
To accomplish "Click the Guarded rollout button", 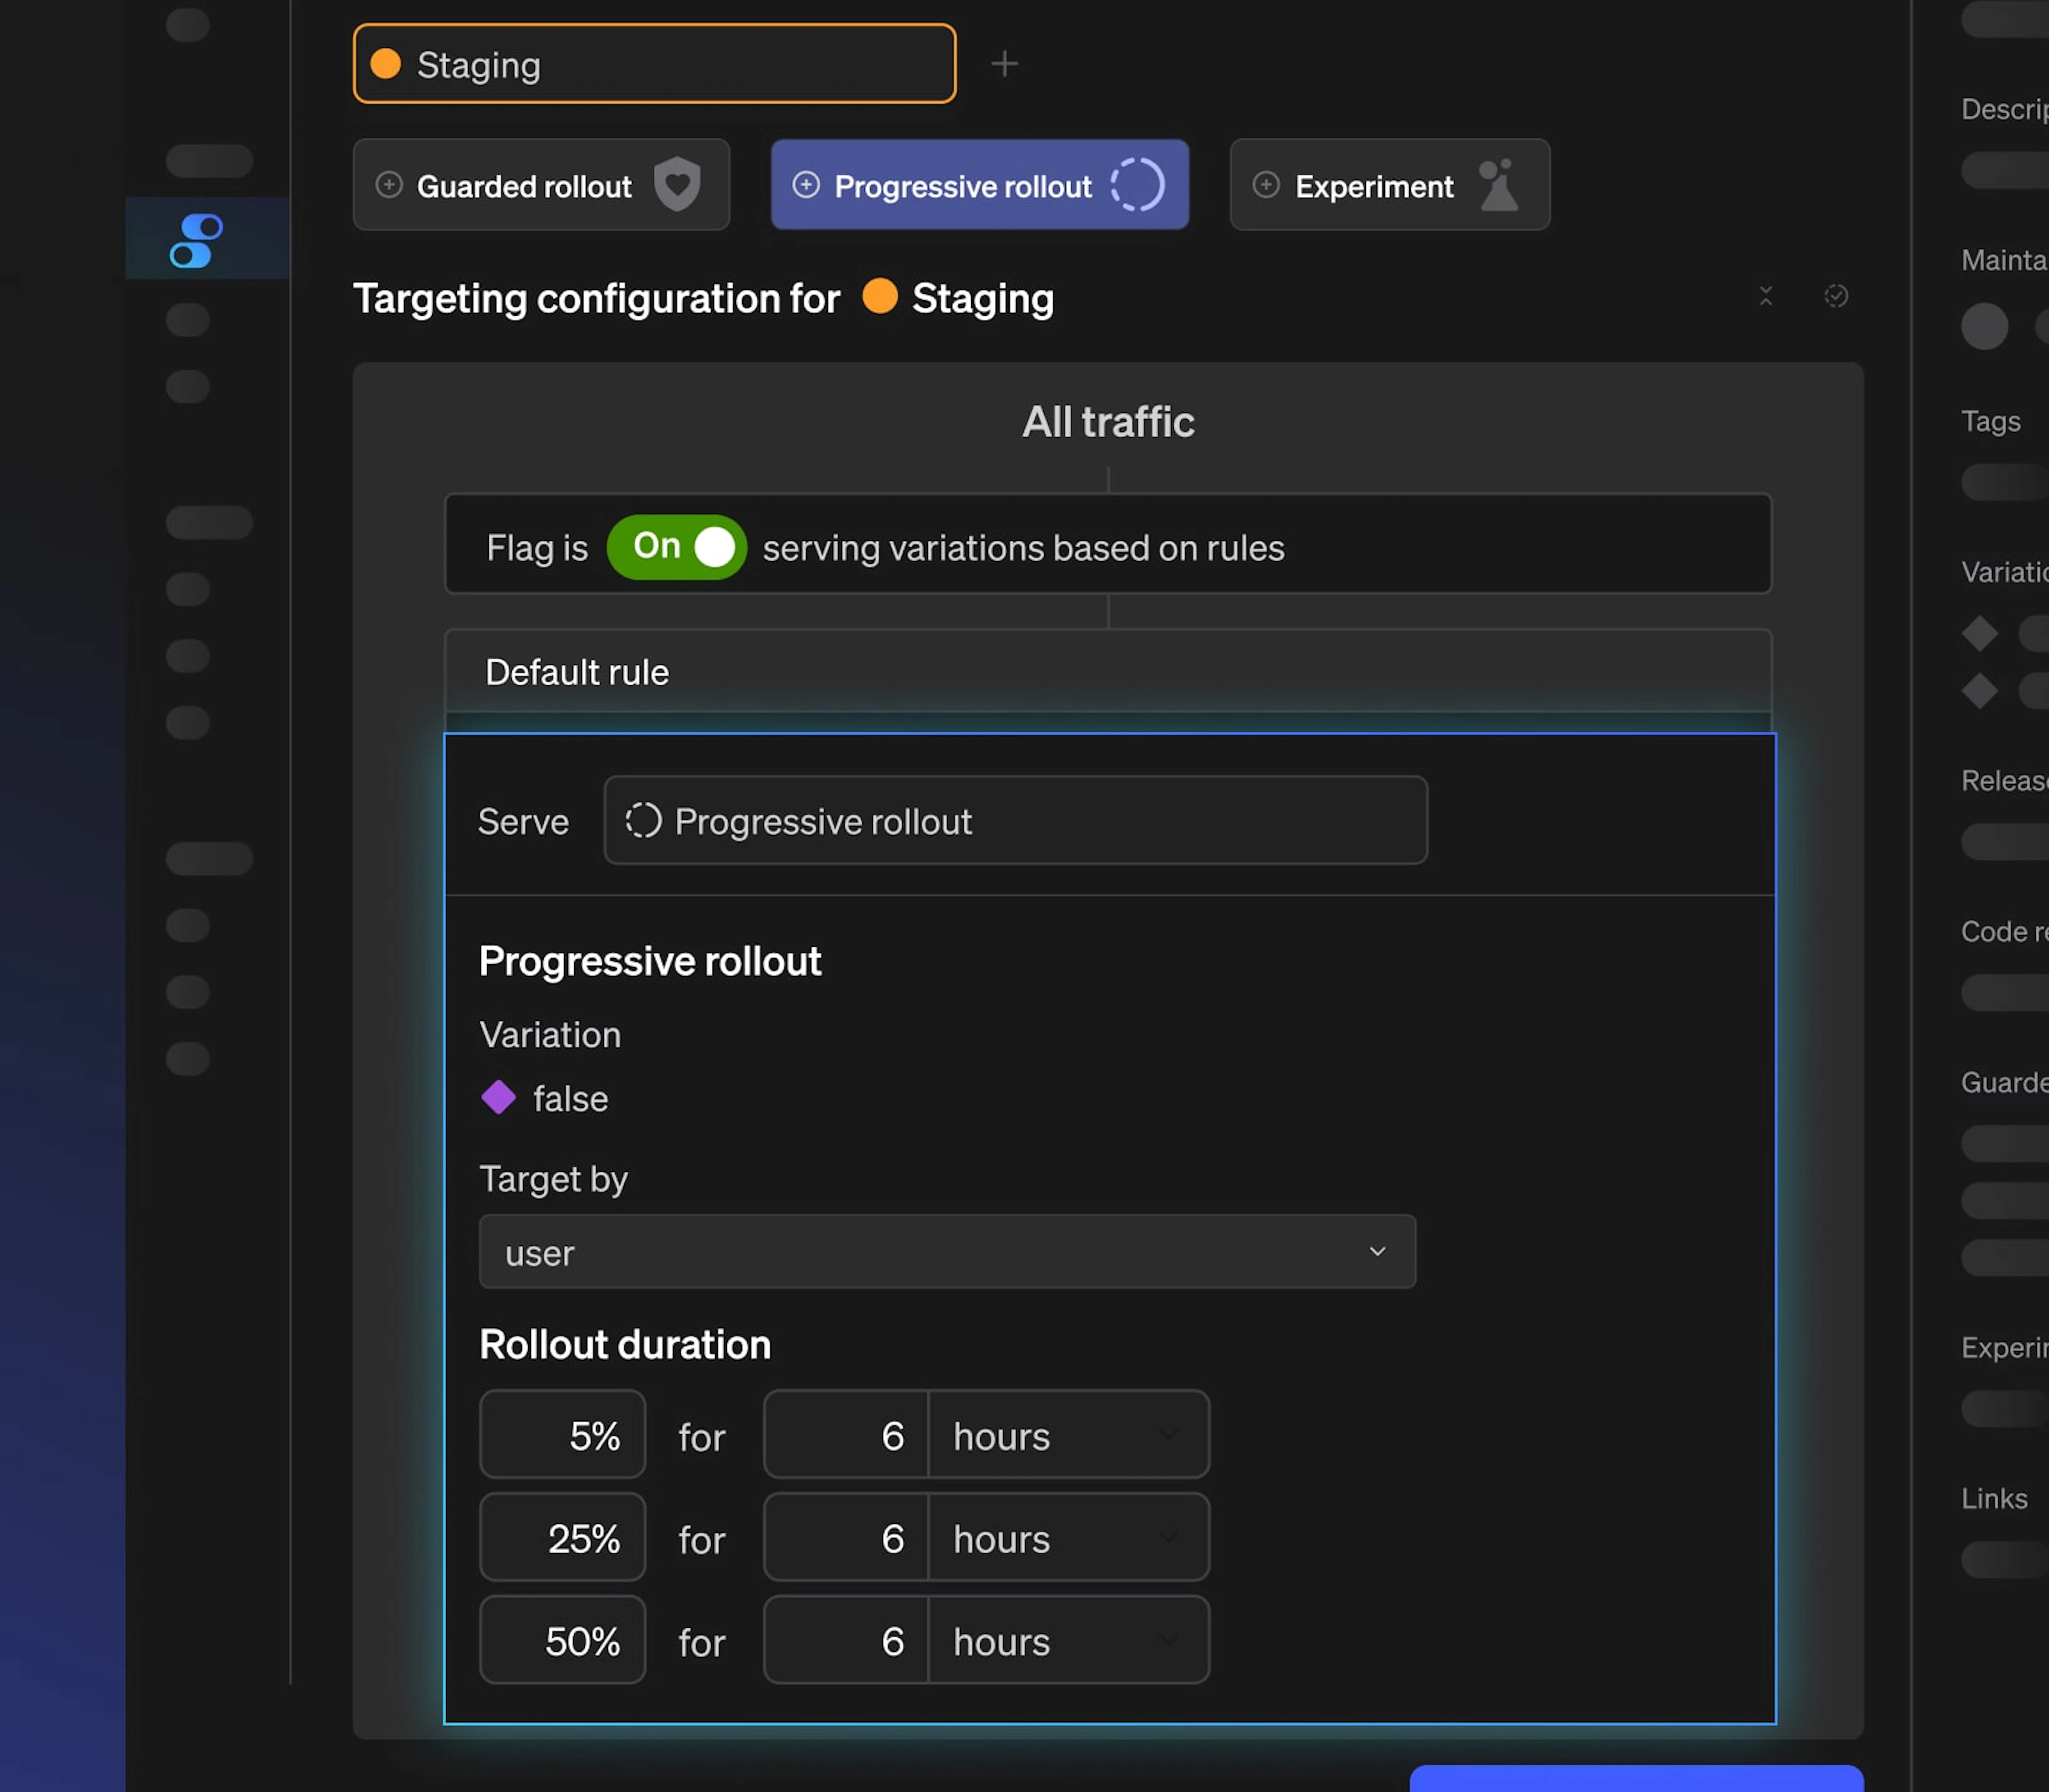I will [524, 186].
